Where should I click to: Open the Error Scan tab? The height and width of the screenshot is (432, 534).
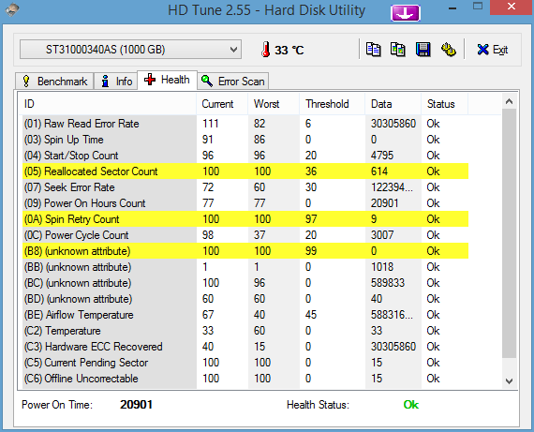[x=233, y=82]
